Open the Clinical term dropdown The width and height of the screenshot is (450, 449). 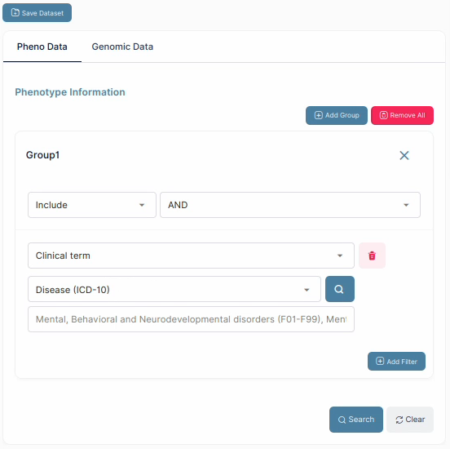[x=191, y=256]
